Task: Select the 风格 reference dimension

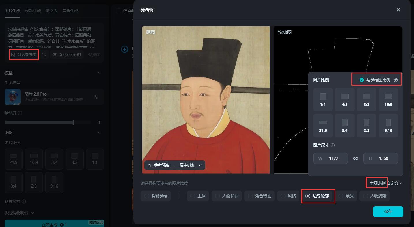Action: pyautogui.click(x=288, y=196)
